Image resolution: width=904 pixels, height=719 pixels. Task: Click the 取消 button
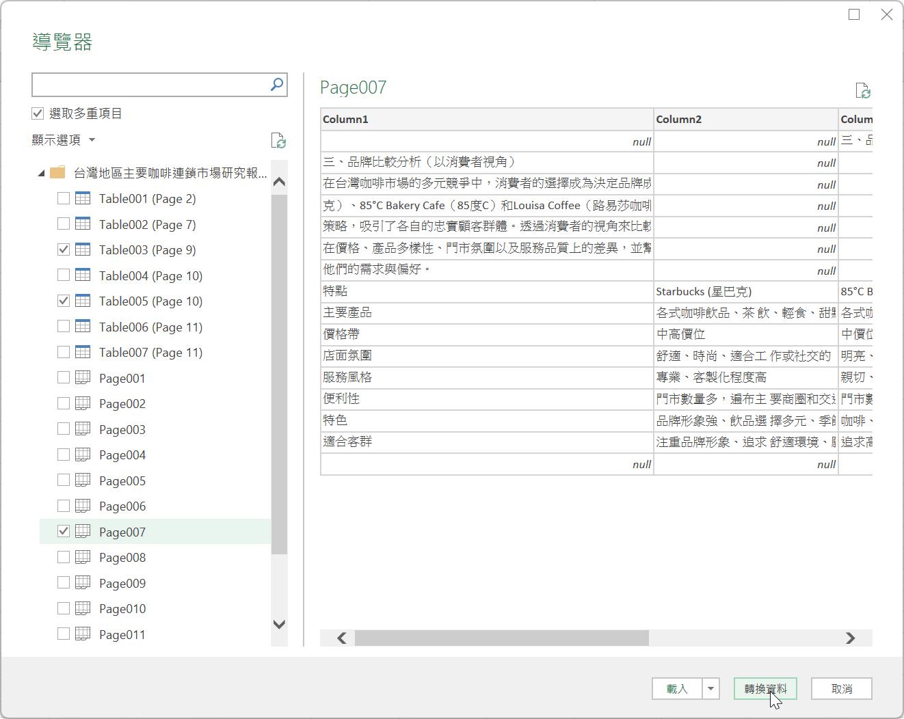[x=841, y=689]
